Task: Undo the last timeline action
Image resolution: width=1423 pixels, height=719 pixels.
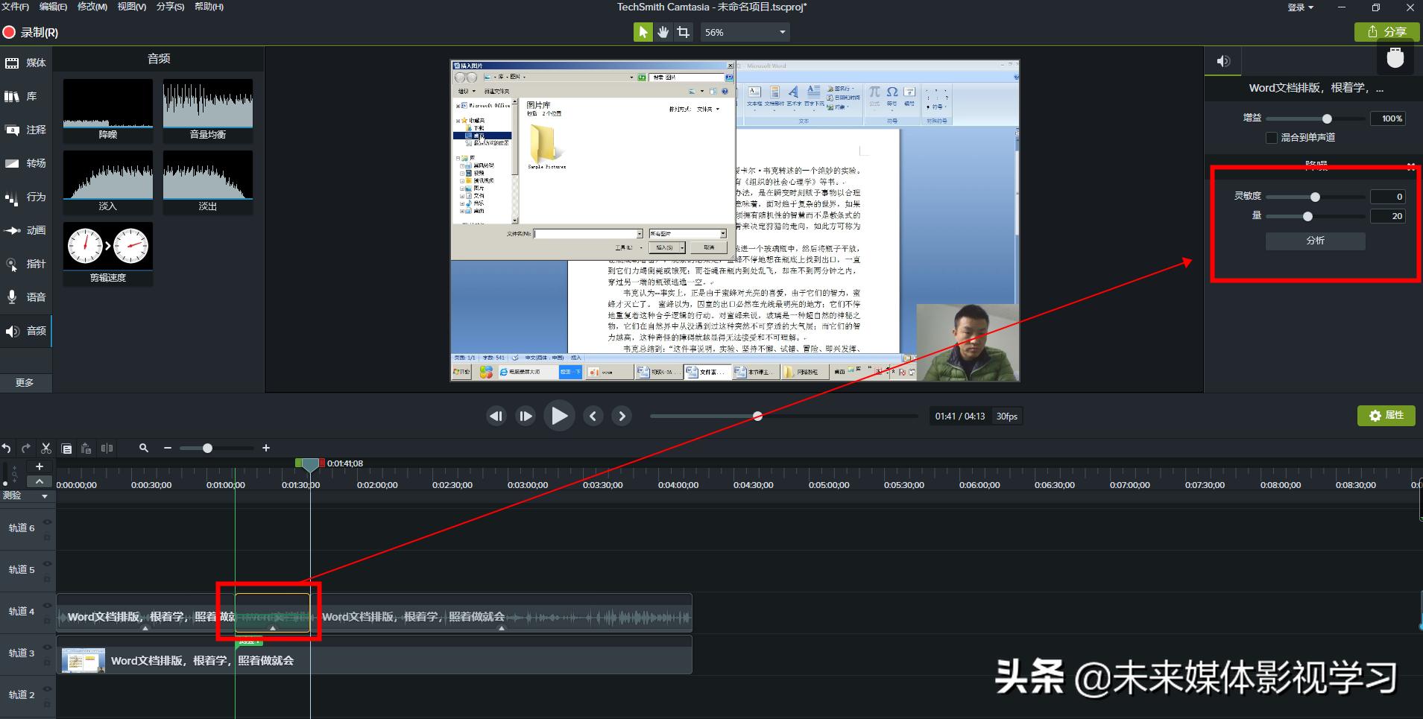Action: [6, 449]
